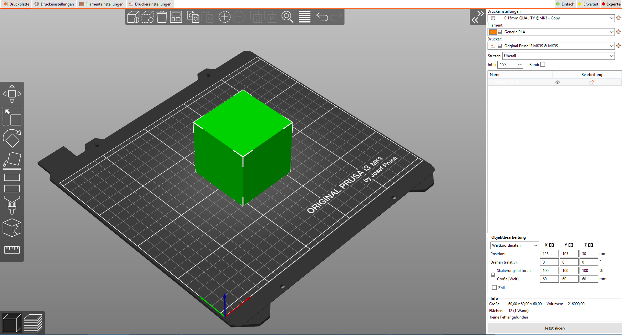The height and width of the screenshot is (335, 622).
Task: Open the Stützen dropdown
Action: point(559,56)
